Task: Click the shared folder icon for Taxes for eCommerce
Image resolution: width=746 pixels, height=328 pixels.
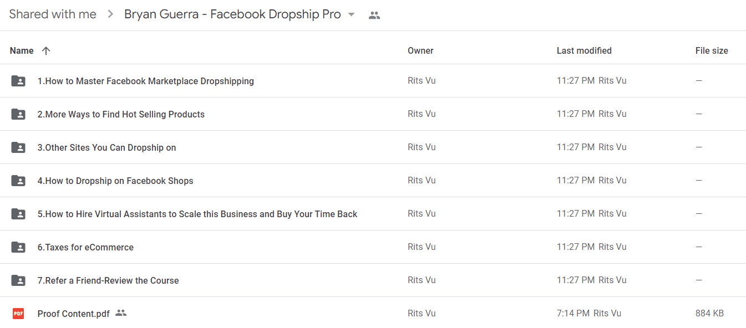Action: pyautogui.click(x=18, y=247)
